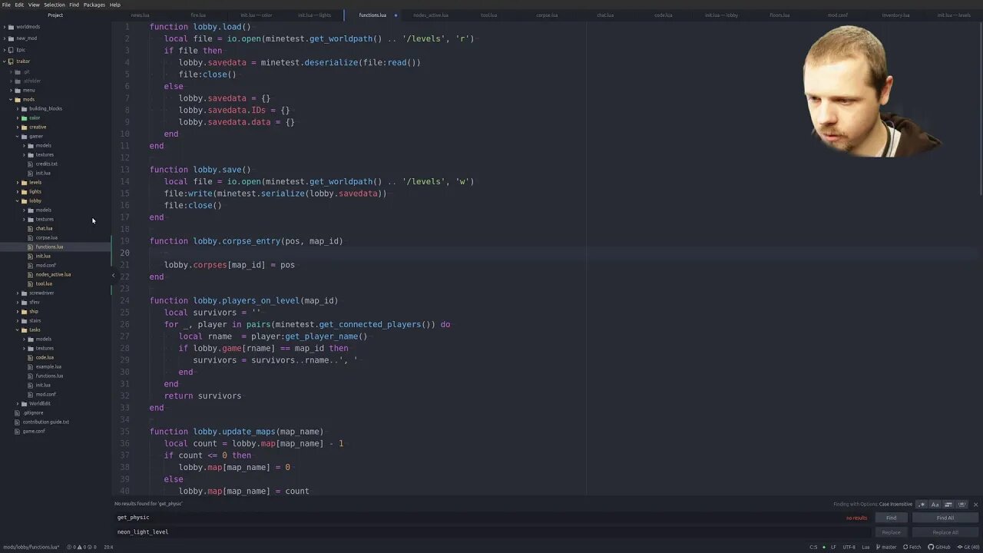Click the tool.lua file icon in tree
983x553 pixels.
pyautogui.click(x=31, y=283)
